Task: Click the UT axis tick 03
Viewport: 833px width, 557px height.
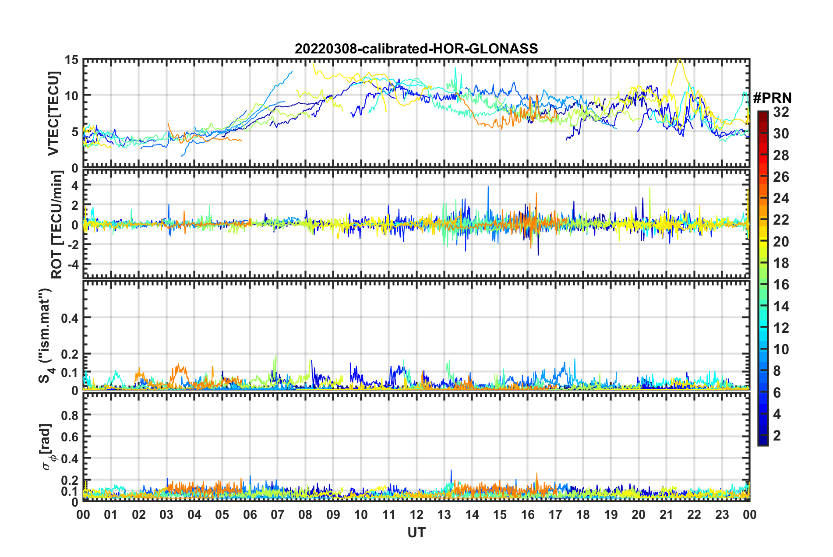Action: [x=166, y=515]
